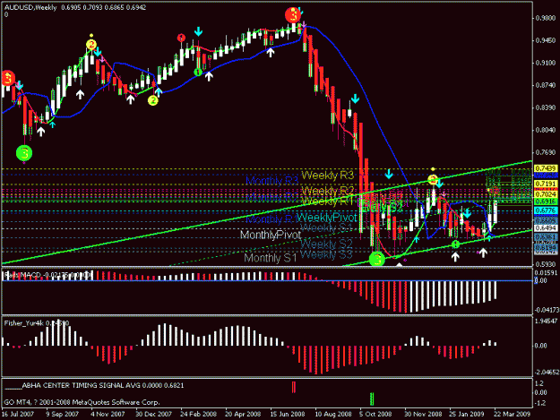
Task: Click the cyan down arrow above the February 2008 candles
Action: [x=198, y=31]
